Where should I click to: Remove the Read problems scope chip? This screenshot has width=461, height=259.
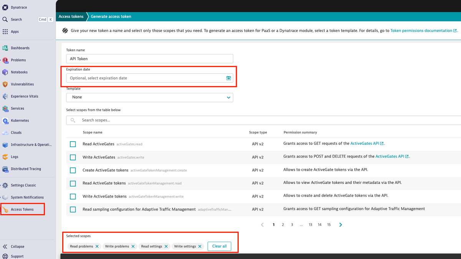click(97, 246)
